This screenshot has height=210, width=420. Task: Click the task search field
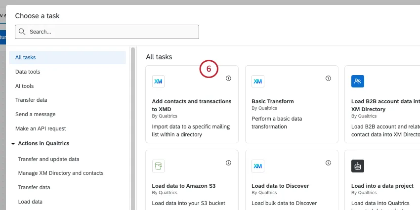pos(107,32)
